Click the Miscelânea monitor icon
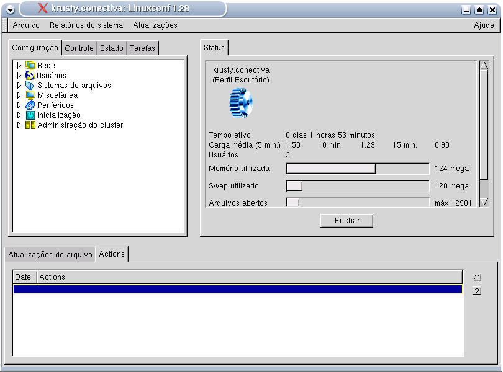Viewport: 503px width, 372px height. click(30, 95)
